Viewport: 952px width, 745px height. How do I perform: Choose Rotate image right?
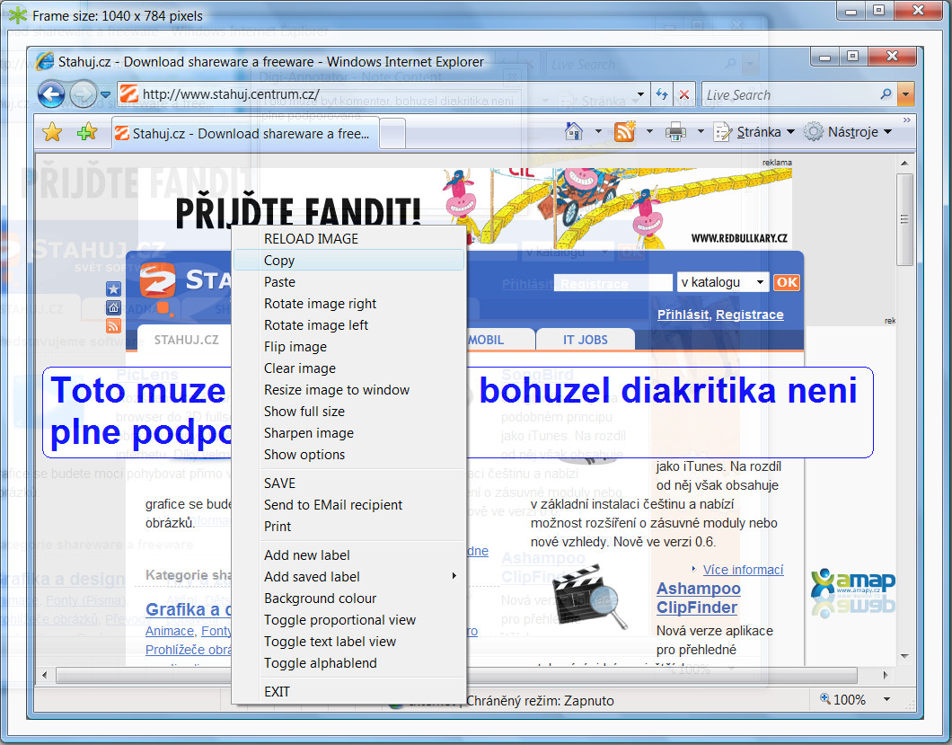[348, 303]
